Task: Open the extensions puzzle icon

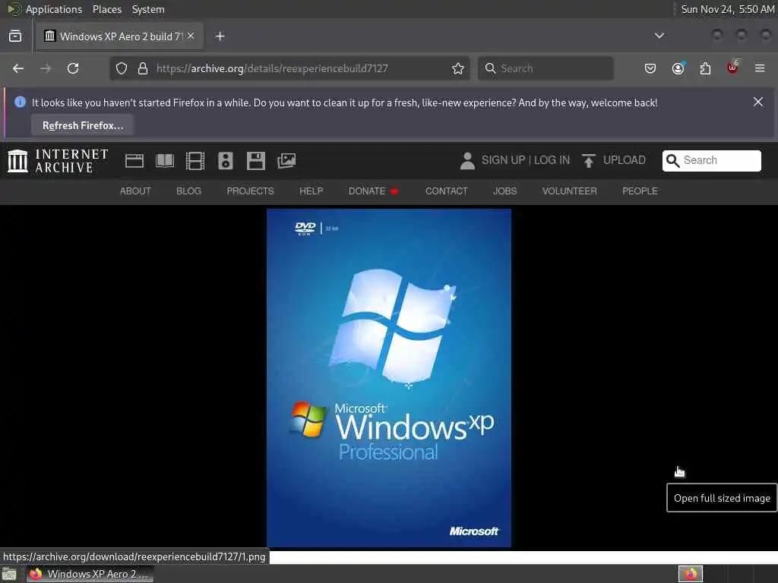Action: pyautogui.click(x=705, y=68)
